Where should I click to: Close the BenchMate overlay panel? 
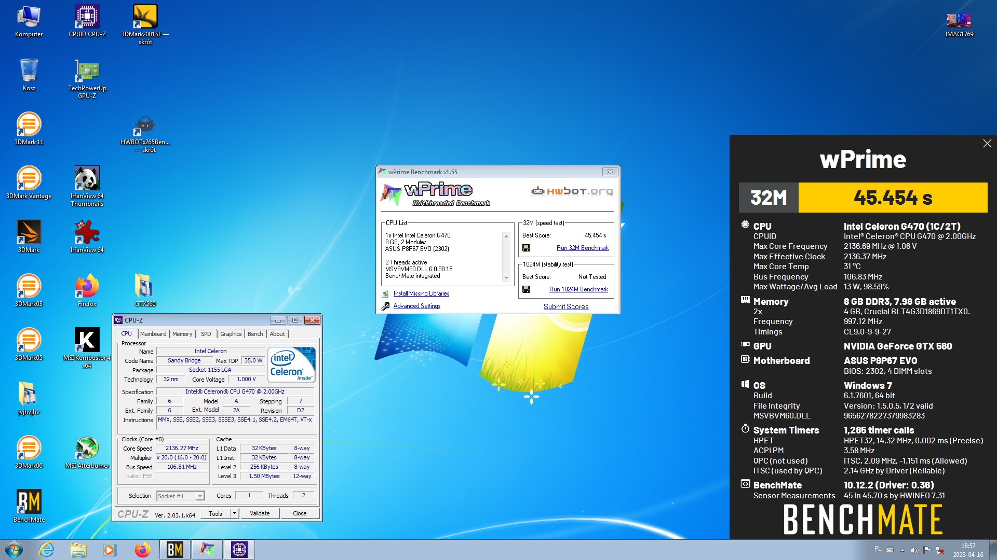pyautogui.click(x=987, y=144)
